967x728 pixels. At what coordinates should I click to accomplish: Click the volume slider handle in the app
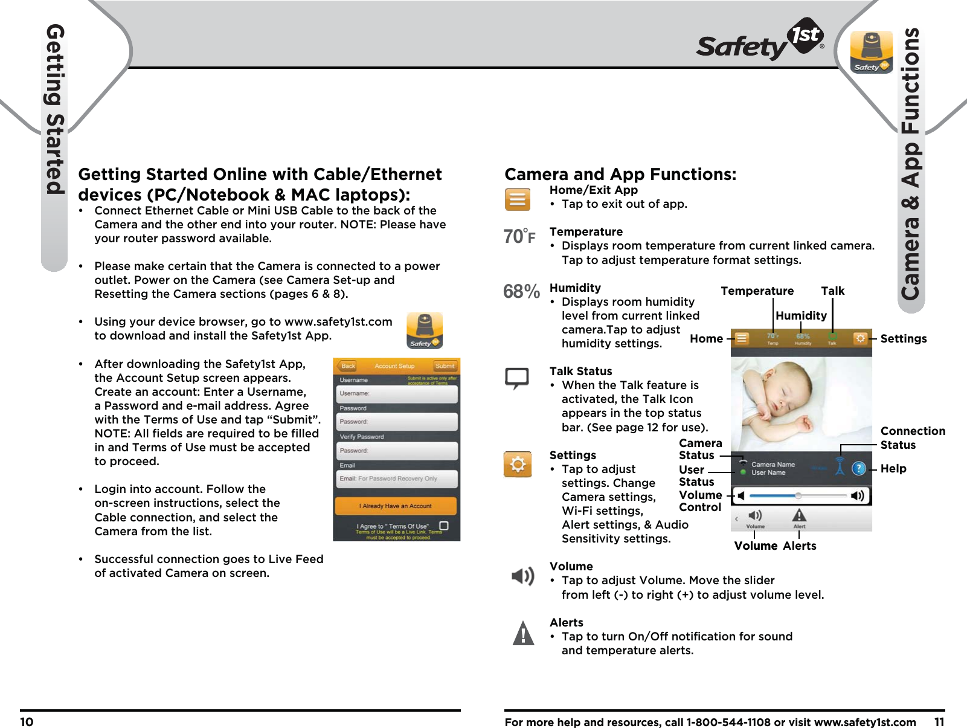[x=798, y=495]
